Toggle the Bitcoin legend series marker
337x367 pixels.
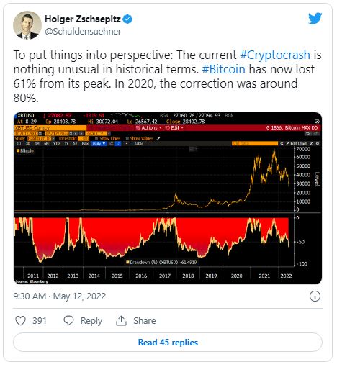(x=18, y=150)
